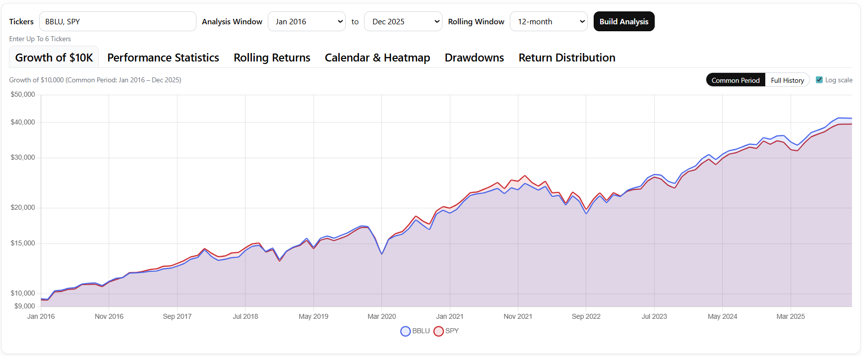Click the $9,000 y-axis label
This screenshot has width=862, height=356.
[x=25, y=306]
